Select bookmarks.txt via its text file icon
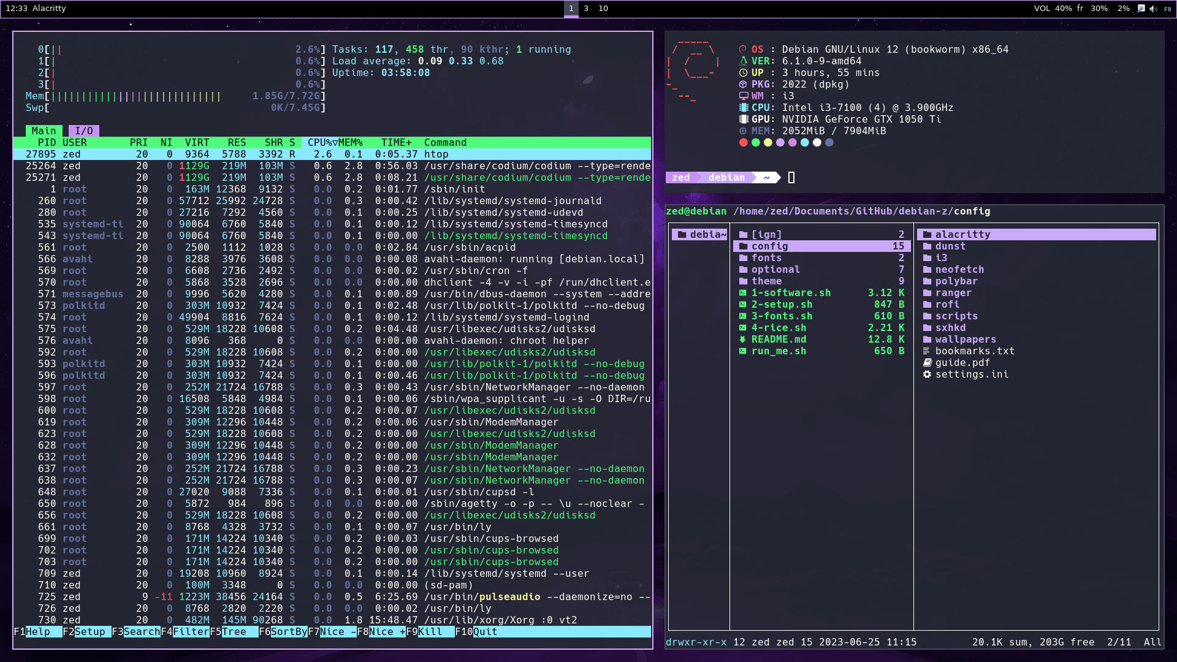 tap(927, 351)
